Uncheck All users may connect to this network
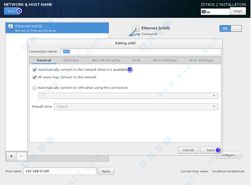This screenshot has height=185, width=251. pyautogui.click(x=34, y=77)
